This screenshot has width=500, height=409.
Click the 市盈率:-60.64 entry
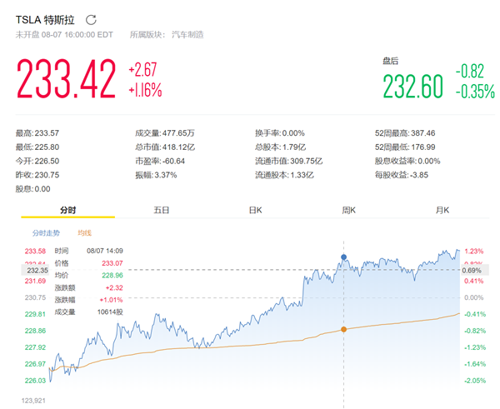coord(160,161)
